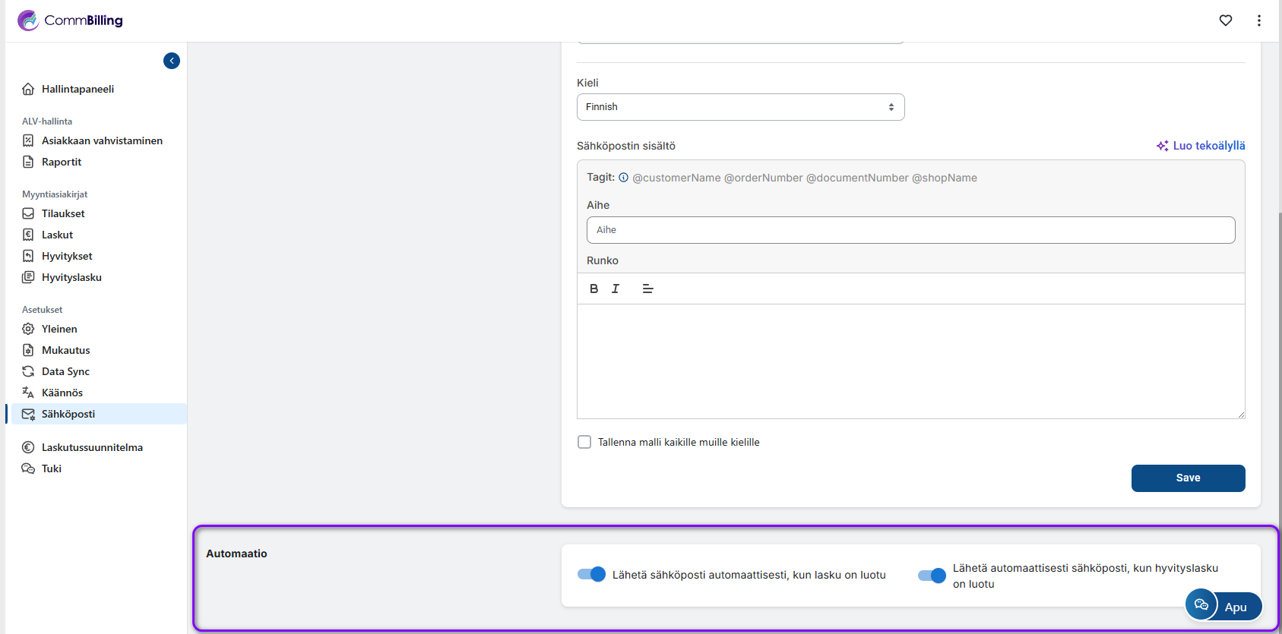
Task: Open the three-dot options menu
Action: [1258, 21]
